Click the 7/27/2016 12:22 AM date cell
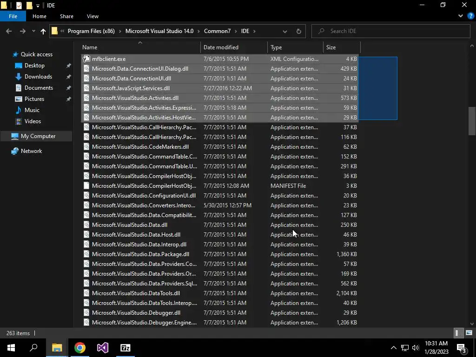 [x=228, y=88]
